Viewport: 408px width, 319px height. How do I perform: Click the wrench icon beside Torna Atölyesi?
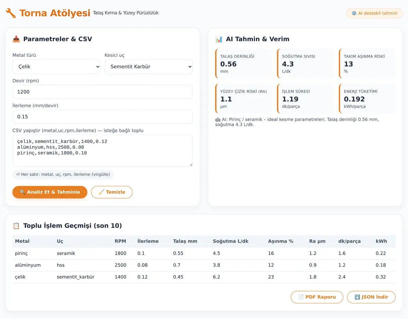(x=11, y=13)
